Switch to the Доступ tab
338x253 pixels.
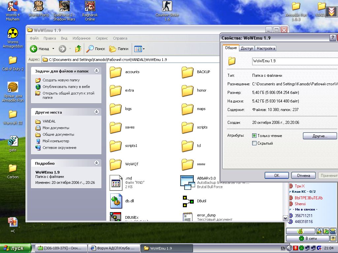pos(247,48)
